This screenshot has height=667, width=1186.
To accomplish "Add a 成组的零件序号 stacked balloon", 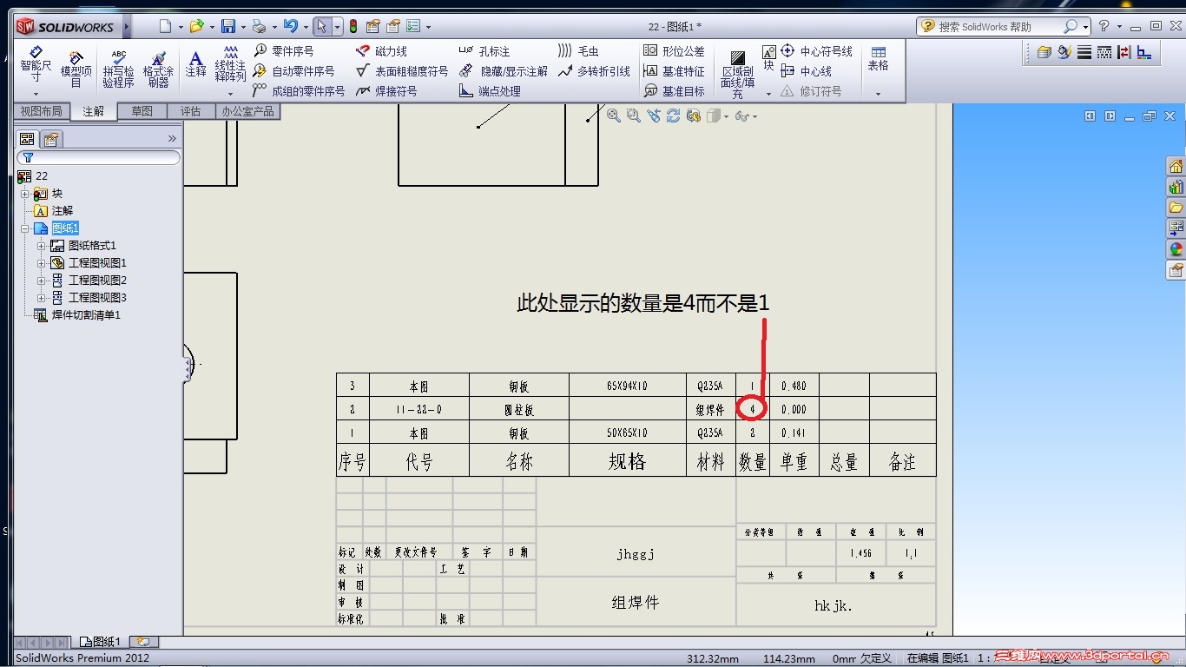I will (x=299, y=91).
